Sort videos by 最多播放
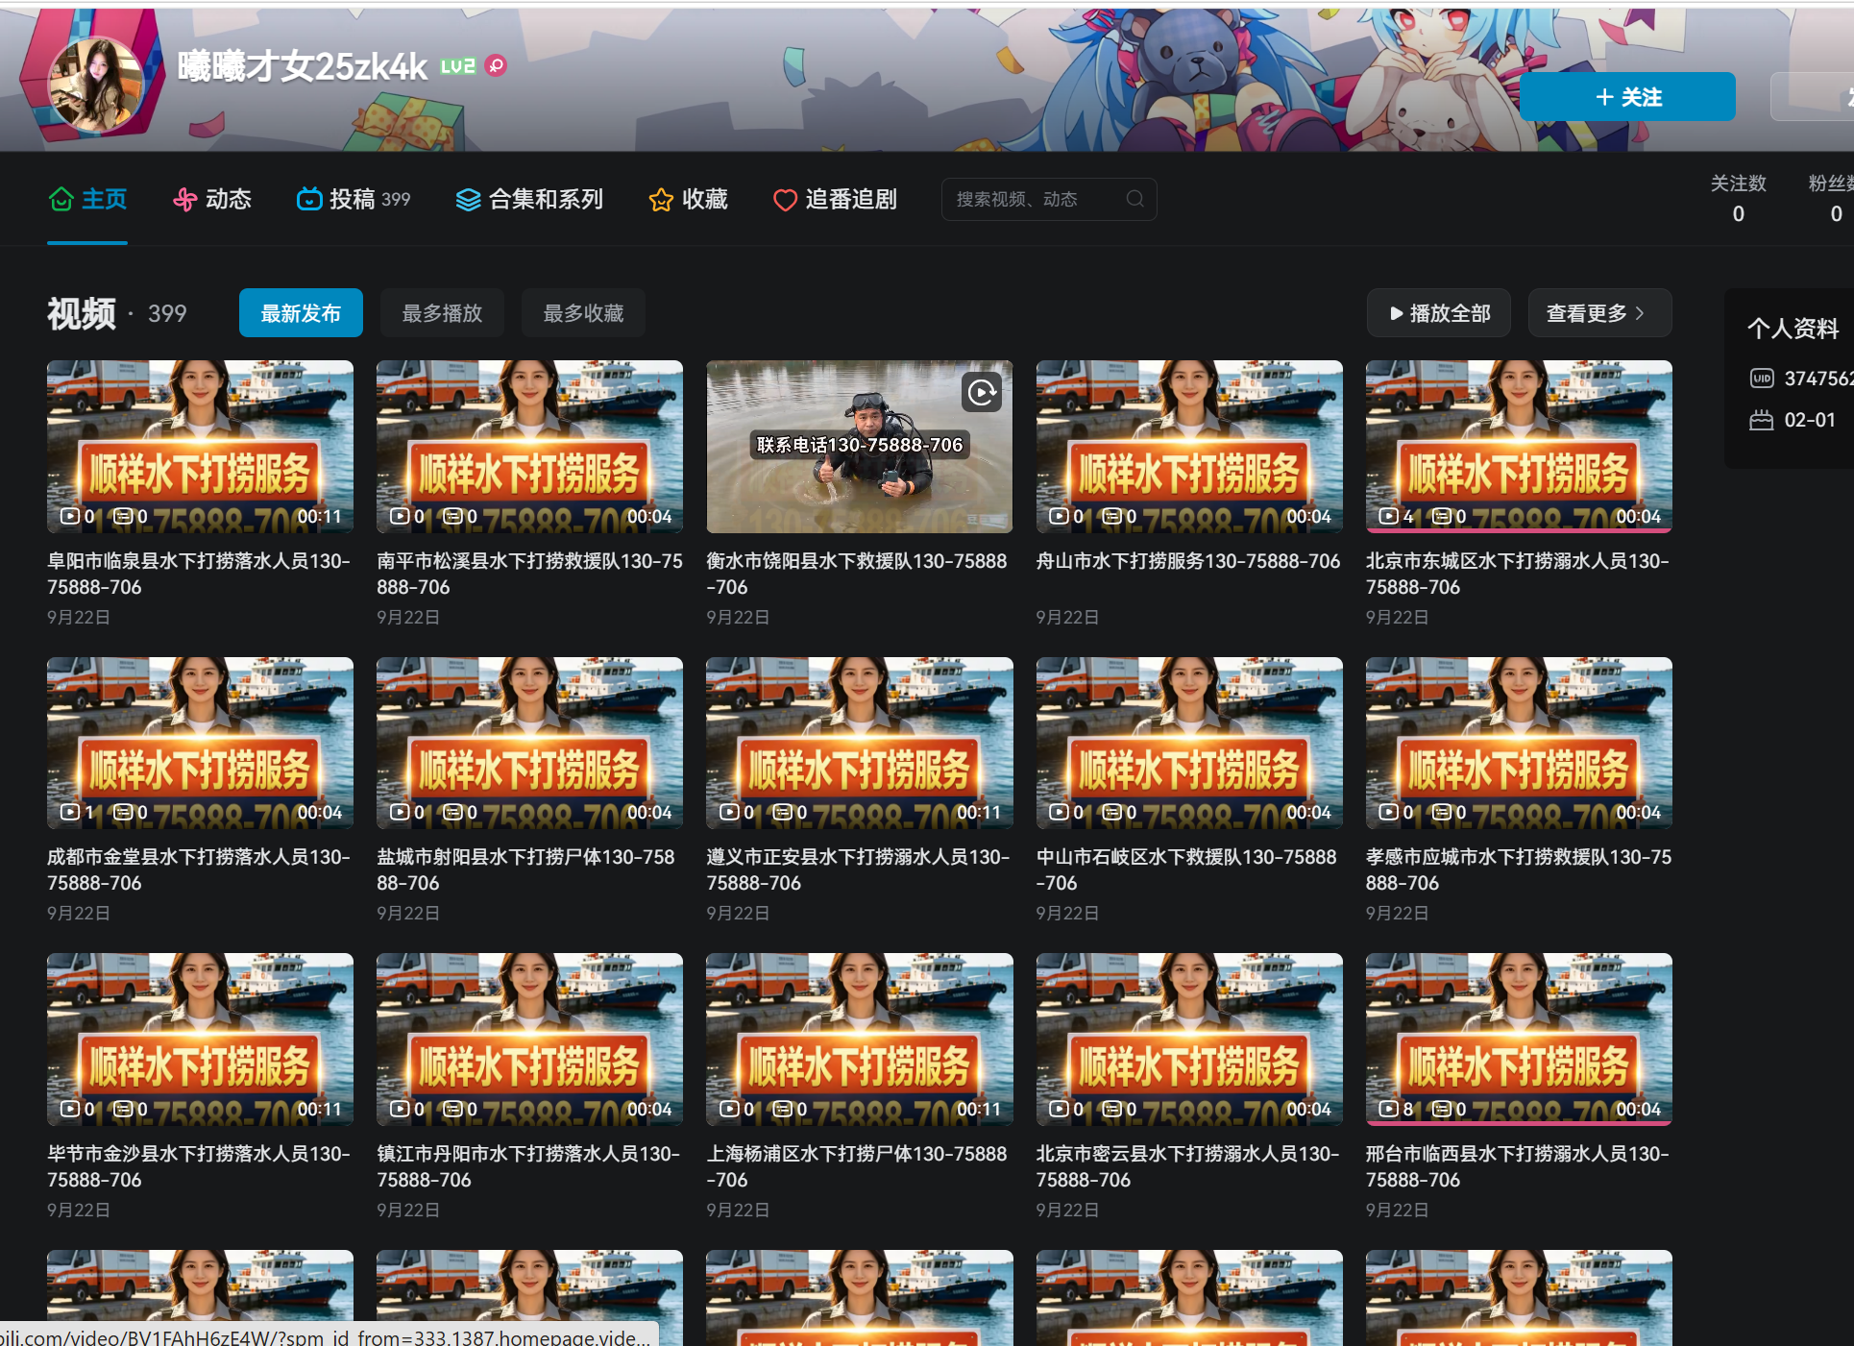 tap(442, 313)
